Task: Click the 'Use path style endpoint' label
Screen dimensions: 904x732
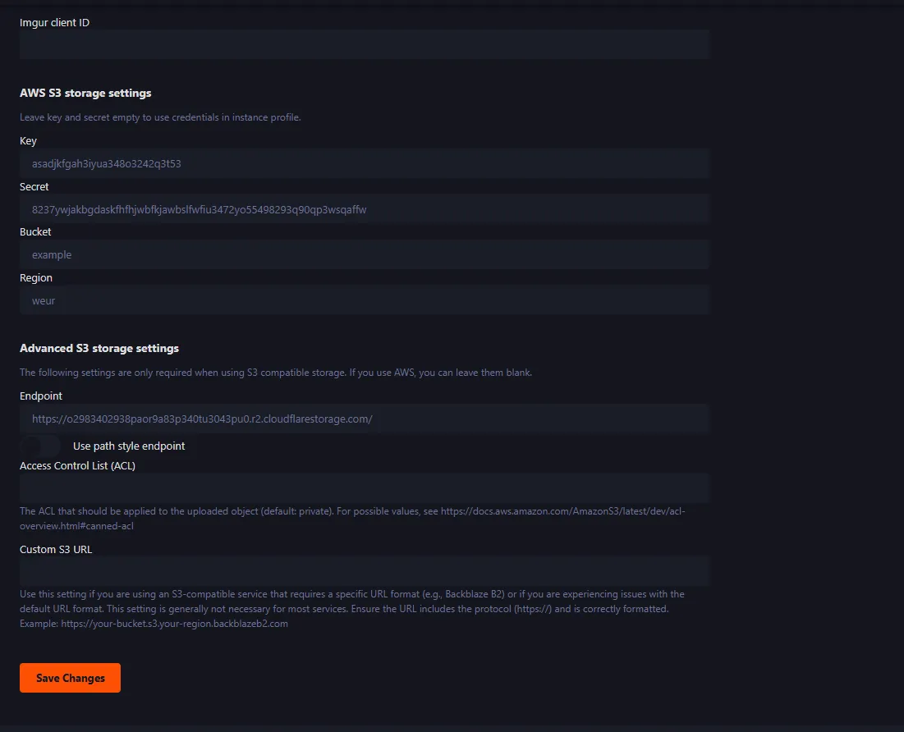Action: 129,446
